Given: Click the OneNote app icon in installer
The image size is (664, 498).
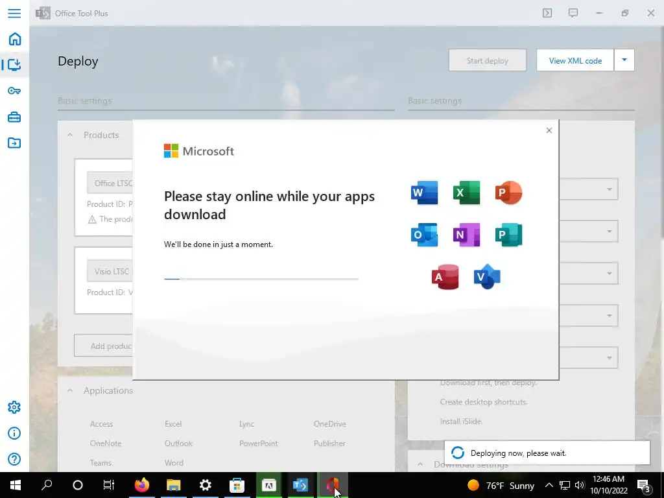Looking at the screenshot, I should (x=466, y=235).
